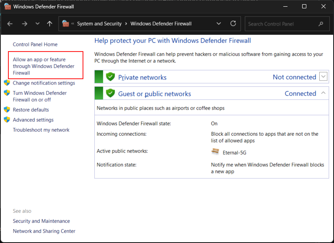Open Recent locations dropdown arrow
Screen dimensions: 334x243
coord(37,24)
